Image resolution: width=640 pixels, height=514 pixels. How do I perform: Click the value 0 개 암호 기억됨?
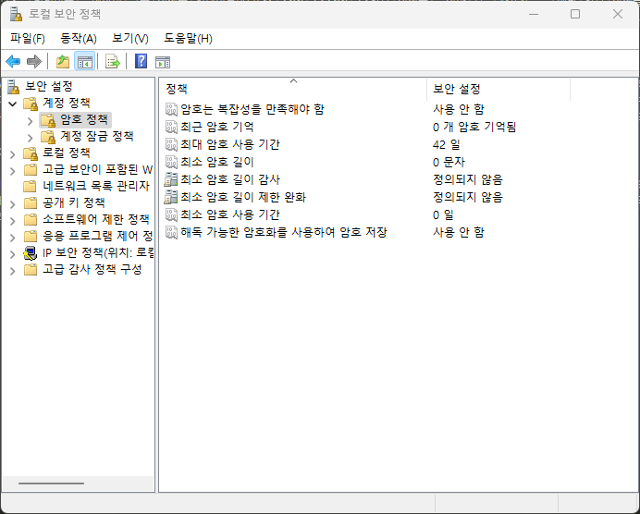pos(474,127)
